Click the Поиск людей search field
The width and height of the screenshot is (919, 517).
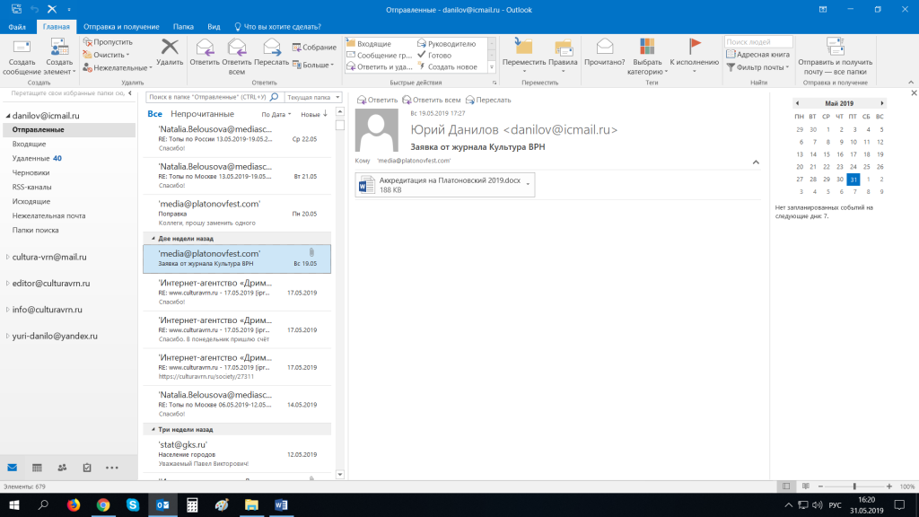point(758,42)
